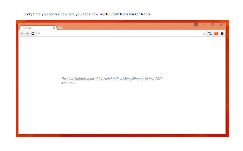Open the blue extension icon beside star
Viewport: 243px width, 151px height.
tap(210, 34)
